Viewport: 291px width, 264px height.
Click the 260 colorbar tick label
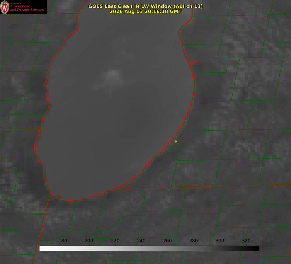click(x=167, y=241)
